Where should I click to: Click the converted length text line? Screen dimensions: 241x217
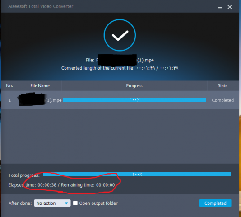(120, 68)
